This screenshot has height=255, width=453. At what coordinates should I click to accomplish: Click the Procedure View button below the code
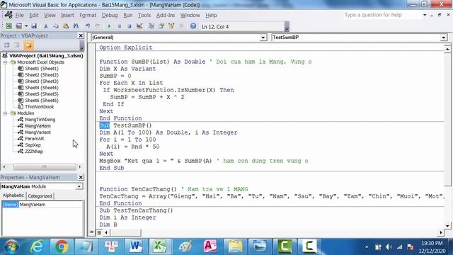(x=92, y=232)
